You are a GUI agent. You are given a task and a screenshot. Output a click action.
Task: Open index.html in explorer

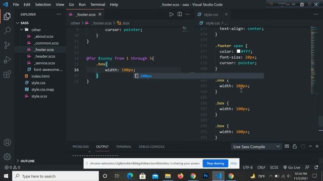click(40, 76)
